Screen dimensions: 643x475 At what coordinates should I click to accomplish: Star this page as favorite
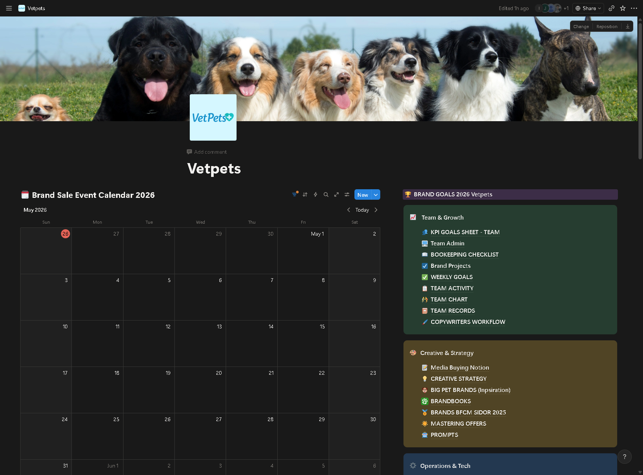coord(623,8)
